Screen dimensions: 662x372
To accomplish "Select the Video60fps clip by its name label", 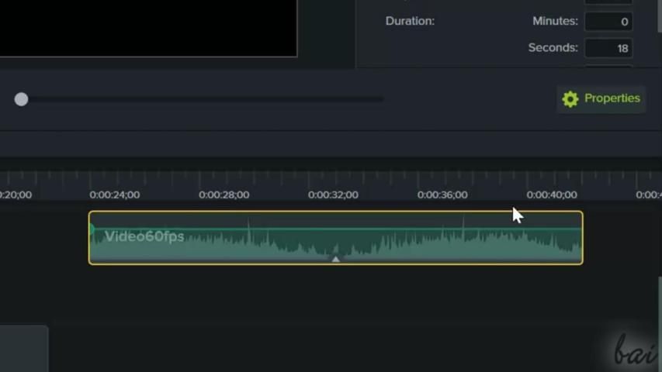I will click(144, 236).
